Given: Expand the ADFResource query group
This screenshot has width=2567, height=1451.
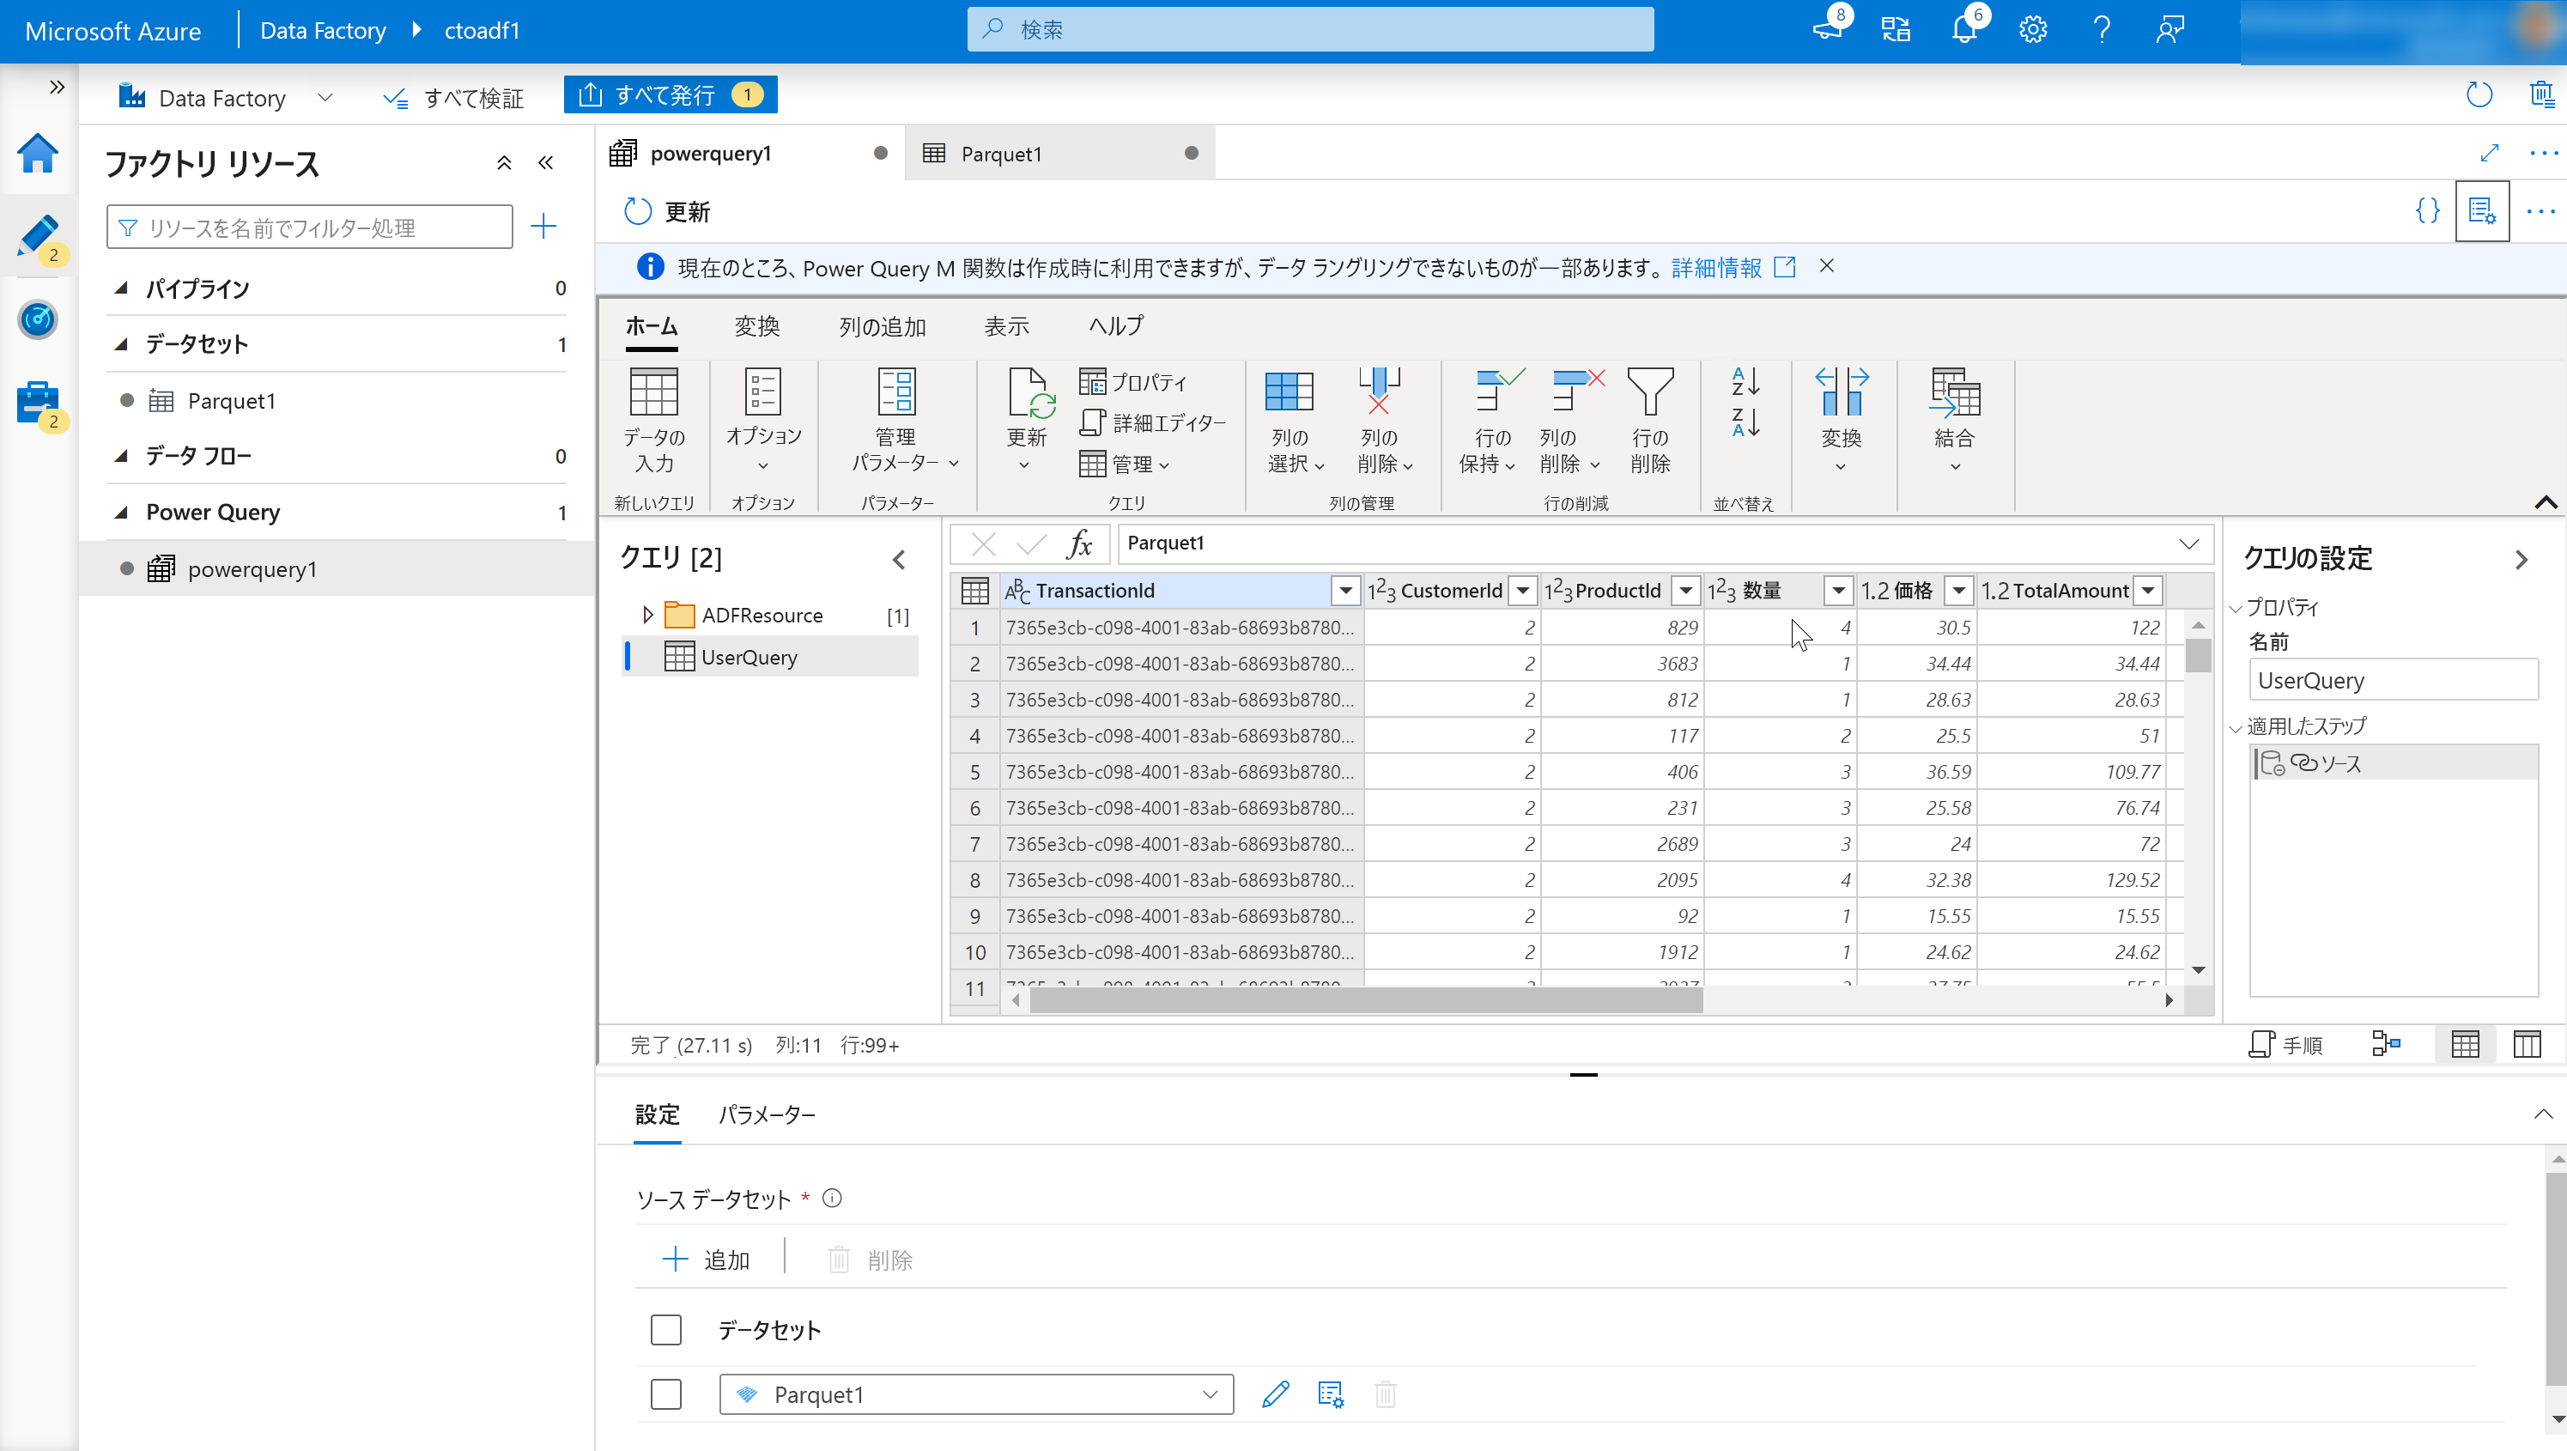Looking at the screenshot, I should (647, 614).
